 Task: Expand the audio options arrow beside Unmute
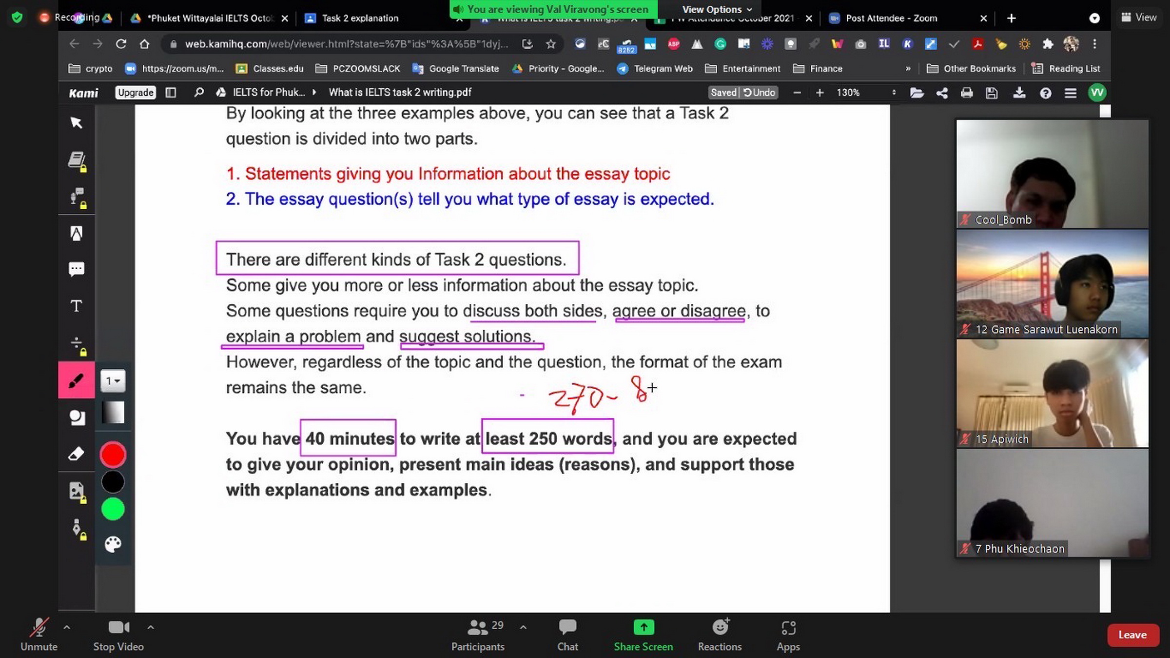(67, 627)
